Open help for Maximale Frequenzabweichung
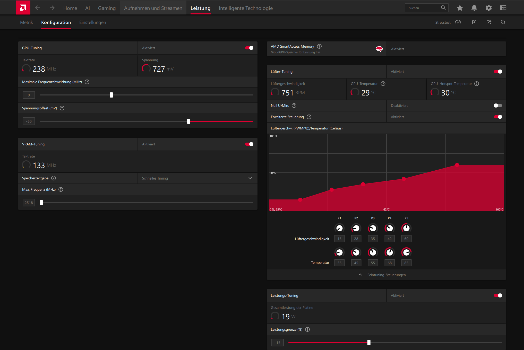 (87, 82)
